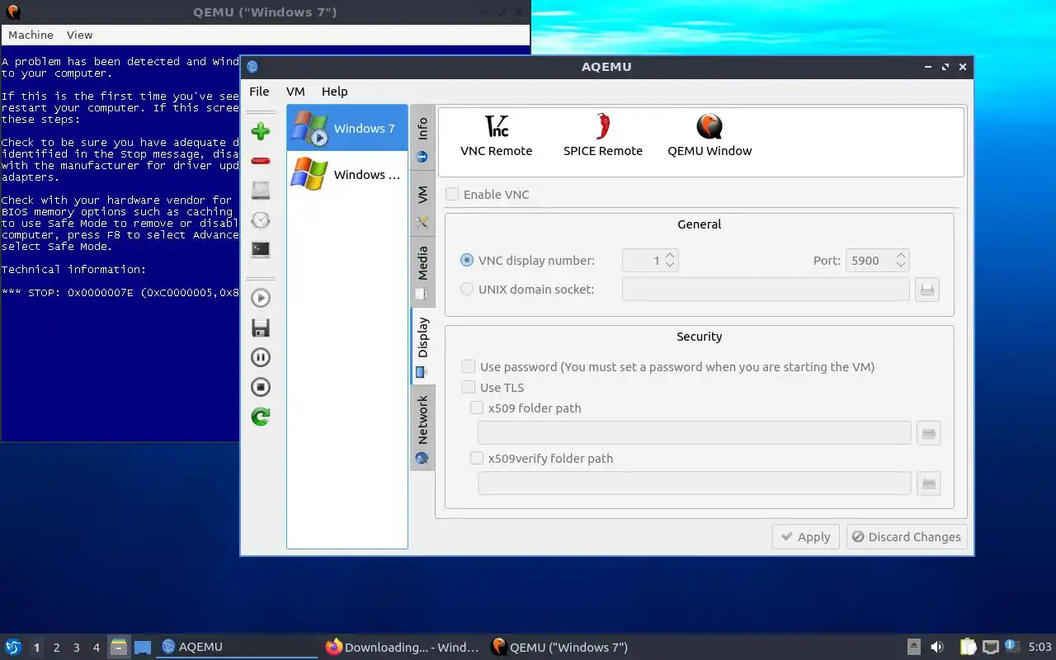Switch to virtual desktop 2
1056x660 pixels.
tap(57, 648)
